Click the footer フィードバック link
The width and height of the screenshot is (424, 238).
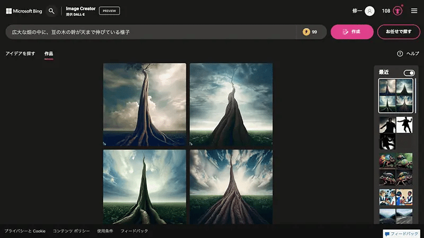[x=134, y=231]
